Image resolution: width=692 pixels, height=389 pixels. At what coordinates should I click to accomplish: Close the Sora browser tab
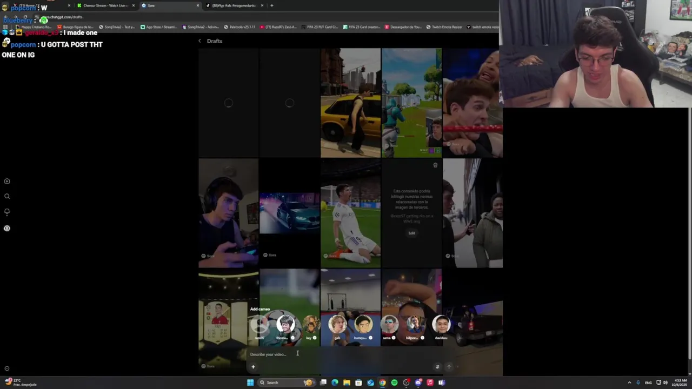(197, 5)
